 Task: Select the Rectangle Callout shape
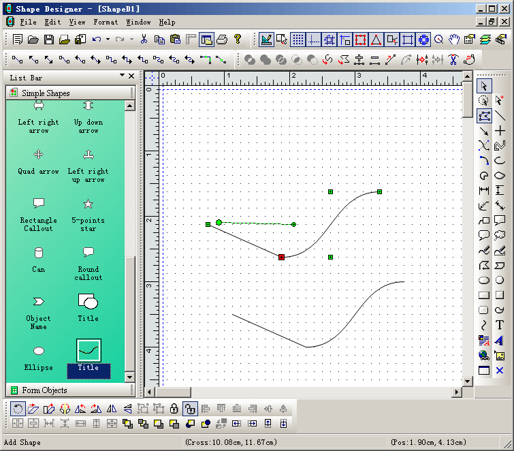pos(38,215)
